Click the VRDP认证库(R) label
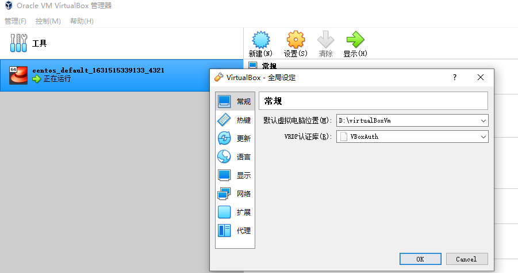Screen dimensions: 518x273 [308, 136]
